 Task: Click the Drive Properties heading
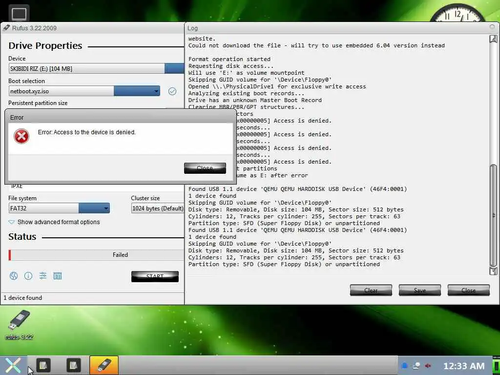[45, 45]
